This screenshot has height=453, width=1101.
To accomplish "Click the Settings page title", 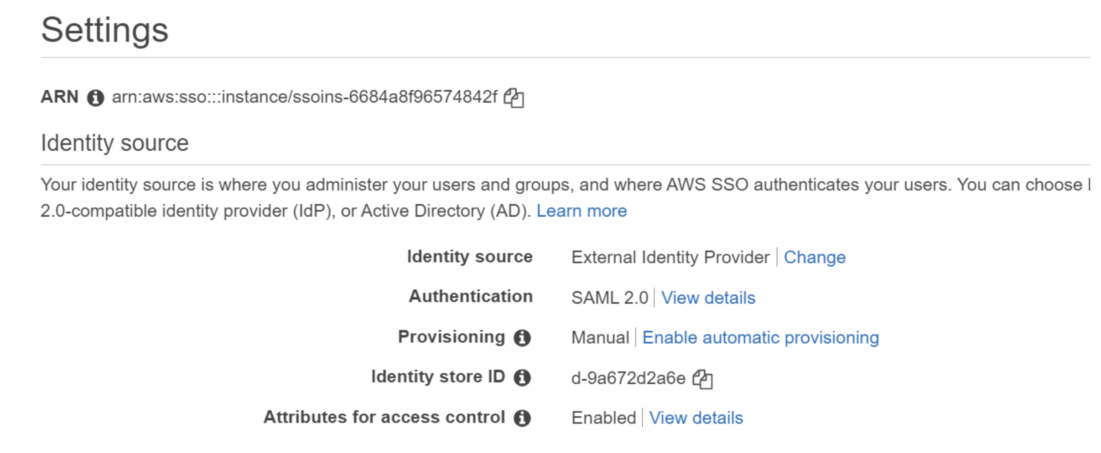I will [104, 30].
